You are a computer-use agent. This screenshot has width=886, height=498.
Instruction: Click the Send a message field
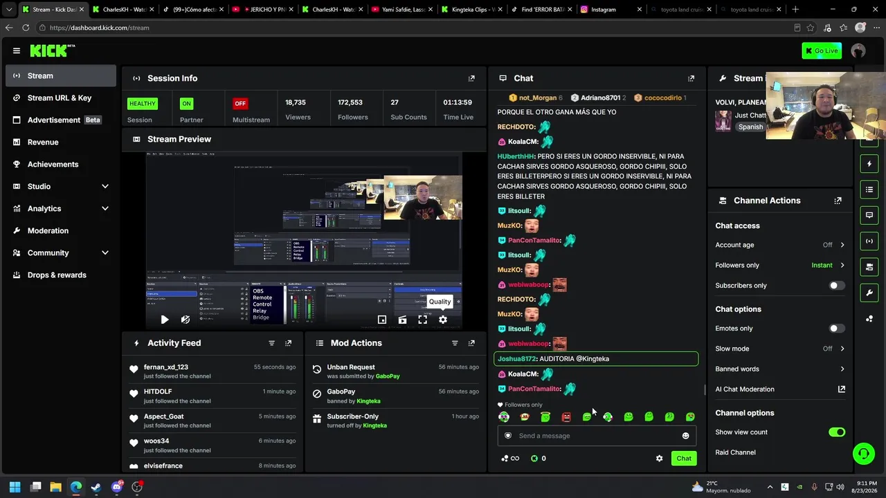(x=597, y=436)
